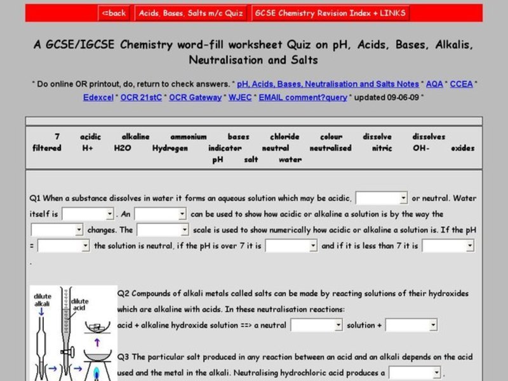508x381 pixels.
Task: Open the dropdown following 'solution +' in Q2
Action: [x=411, y=324]
